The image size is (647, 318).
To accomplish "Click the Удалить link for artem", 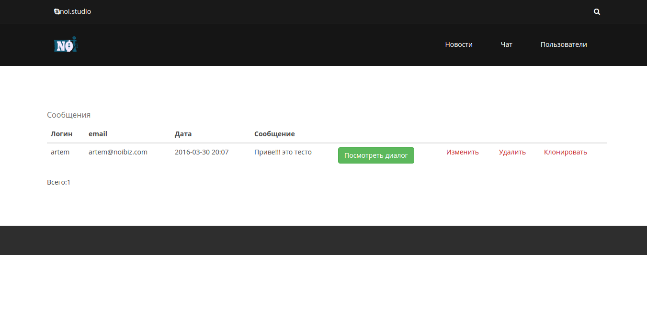I will (512, 152).
